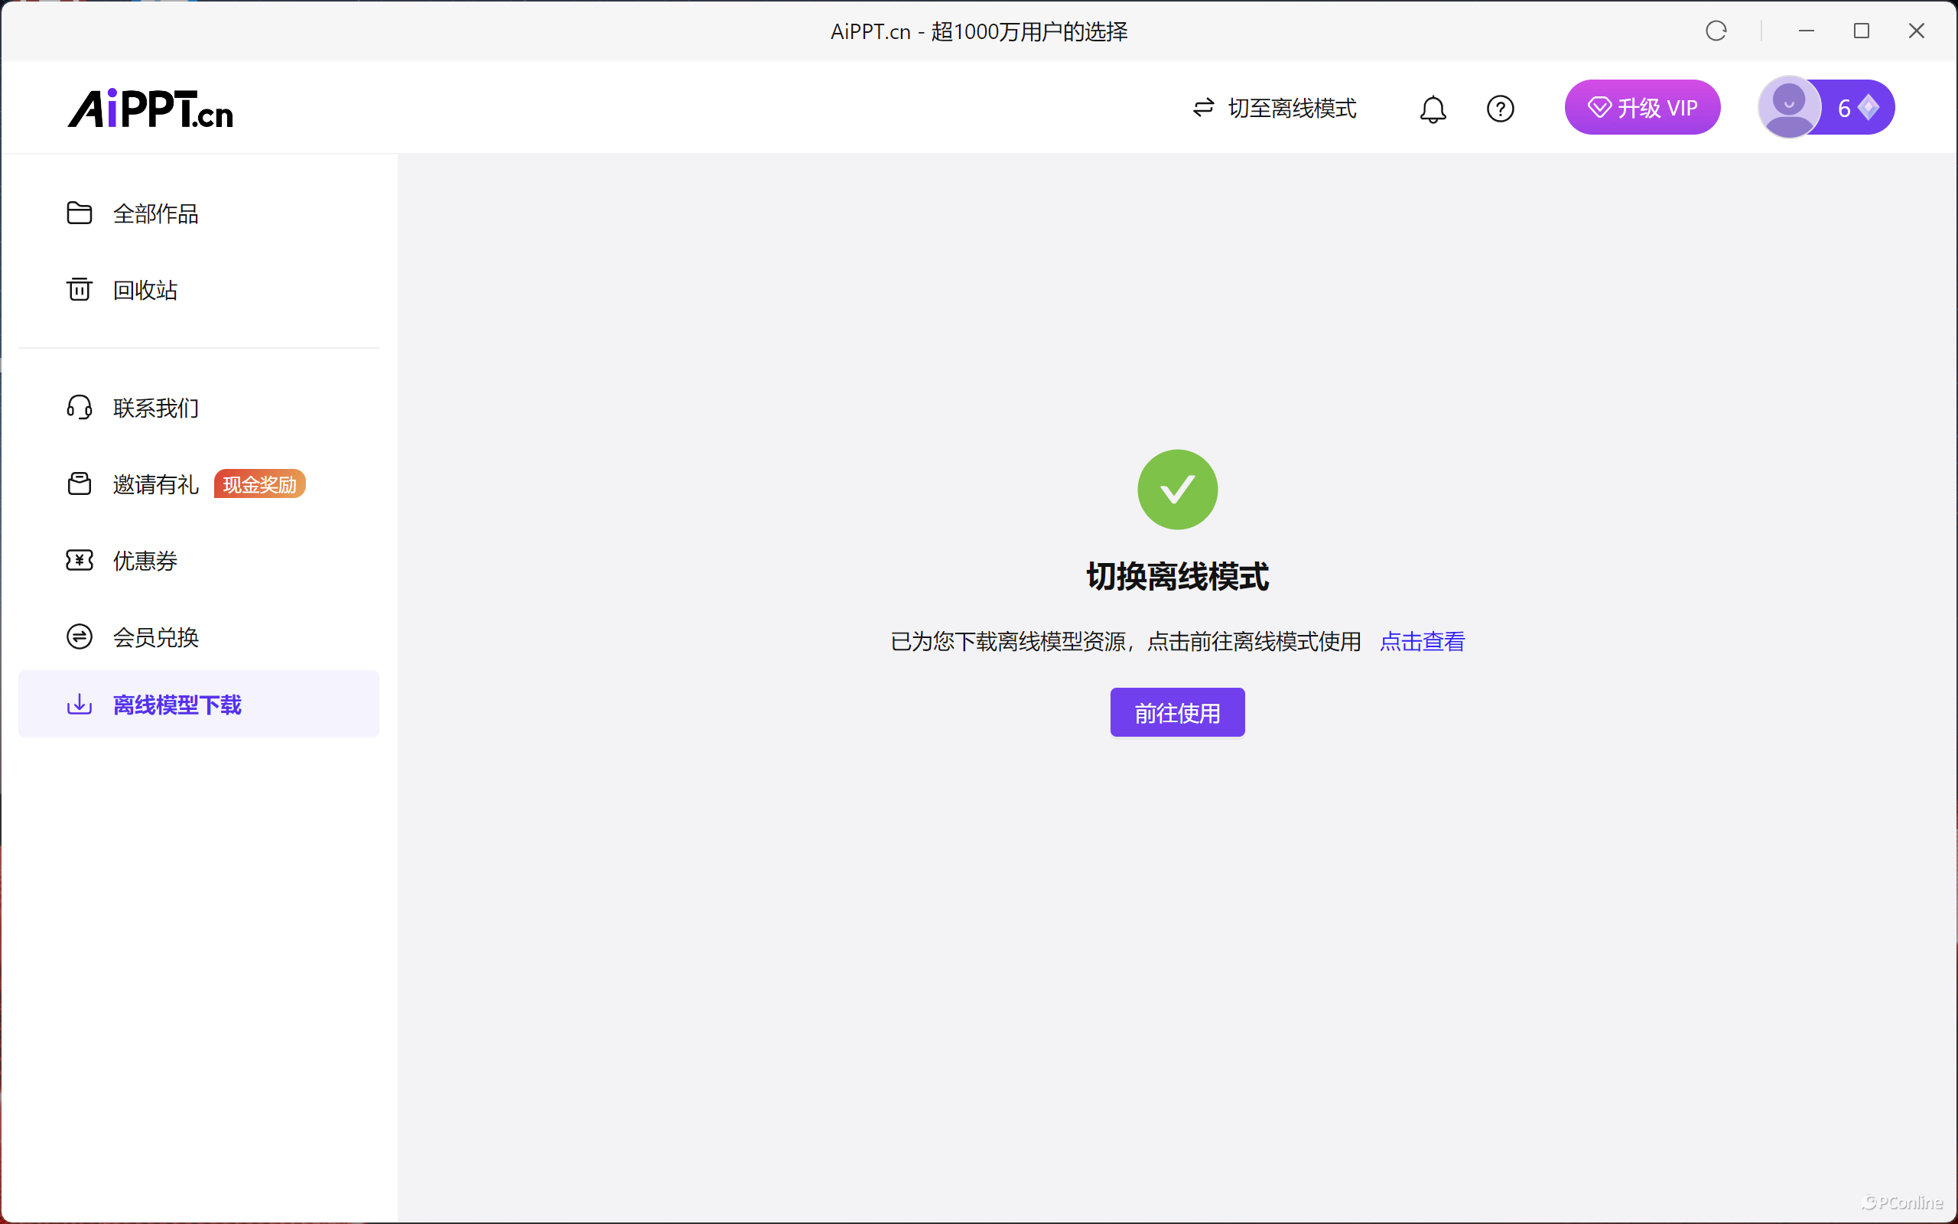The width and height of the screenshot is (1958, 1224).
Task: Maximize the AiPPT window
Action: pos(1861,31)
